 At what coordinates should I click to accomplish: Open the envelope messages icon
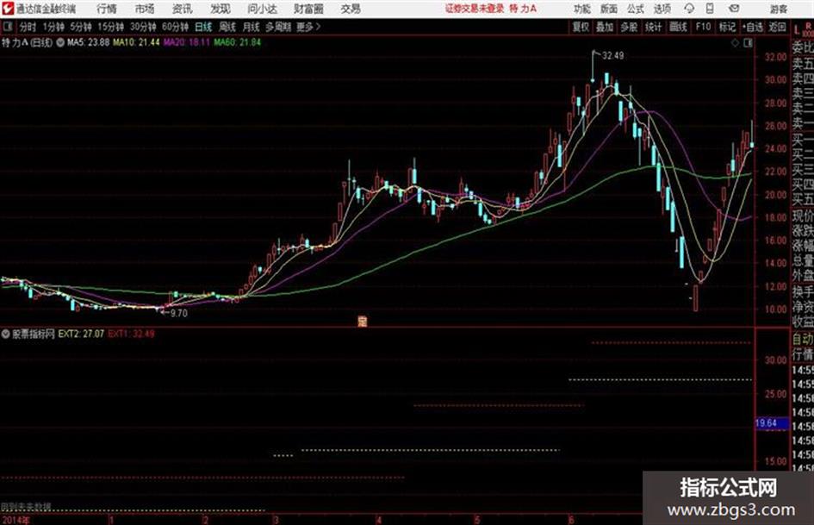[734, 9]
